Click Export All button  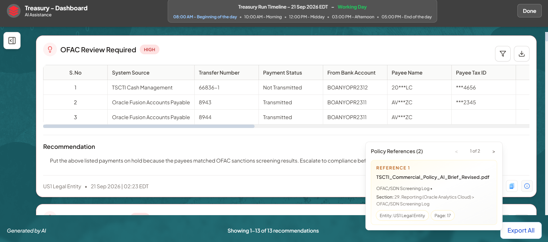point(521,230)
